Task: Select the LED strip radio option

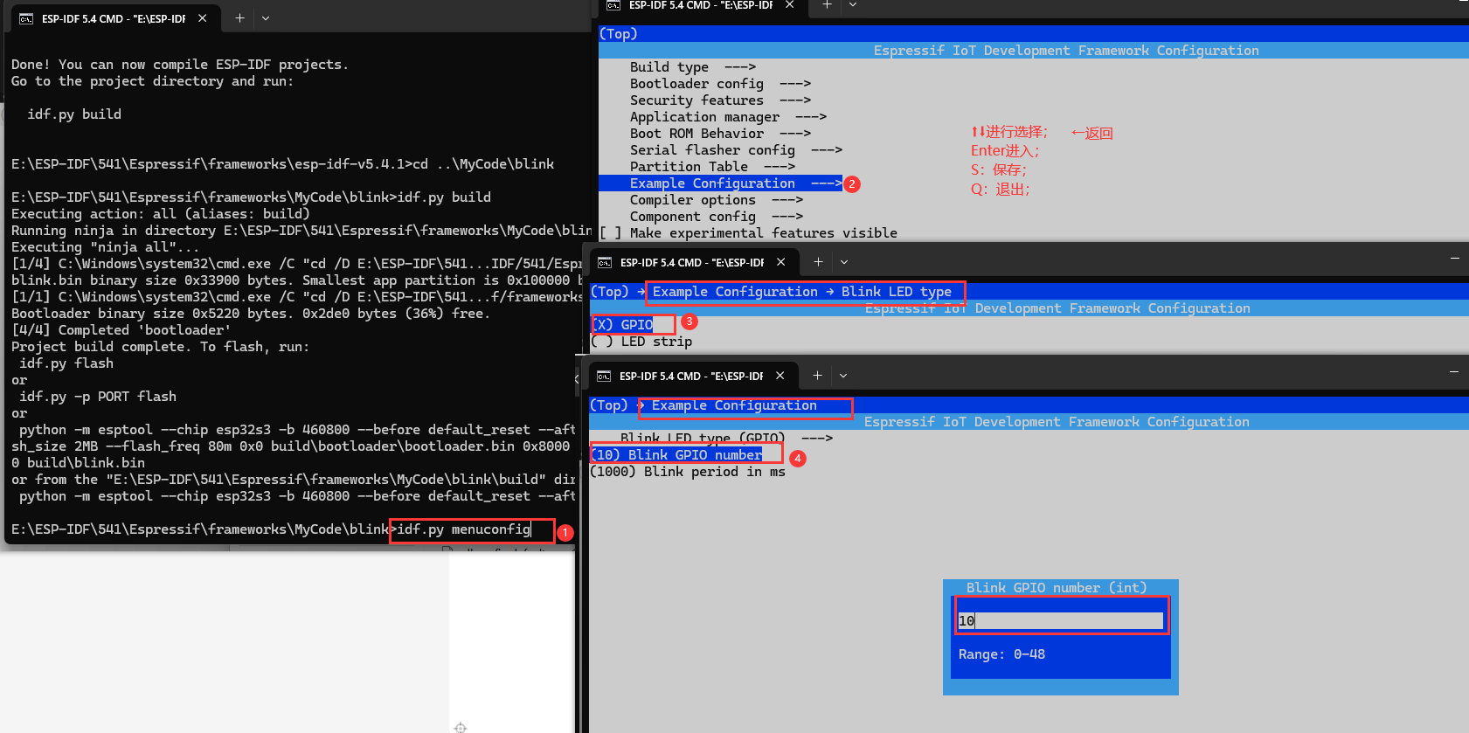Action: [x=641, y=342]
